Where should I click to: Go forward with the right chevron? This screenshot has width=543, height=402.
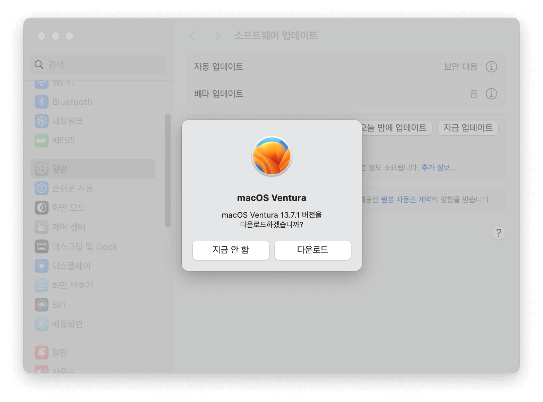coord(217,35)
